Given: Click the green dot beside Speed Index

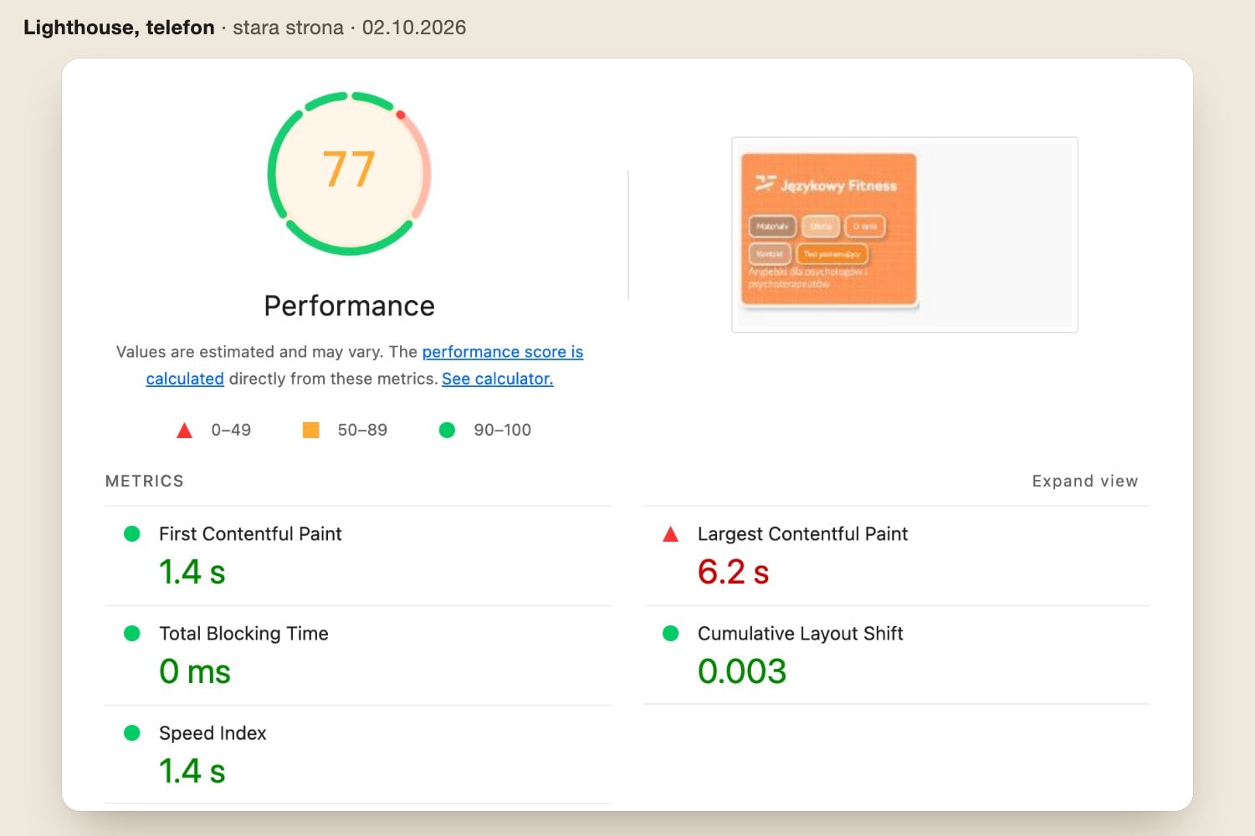Looking at the screenshot, I should point(131,732).
